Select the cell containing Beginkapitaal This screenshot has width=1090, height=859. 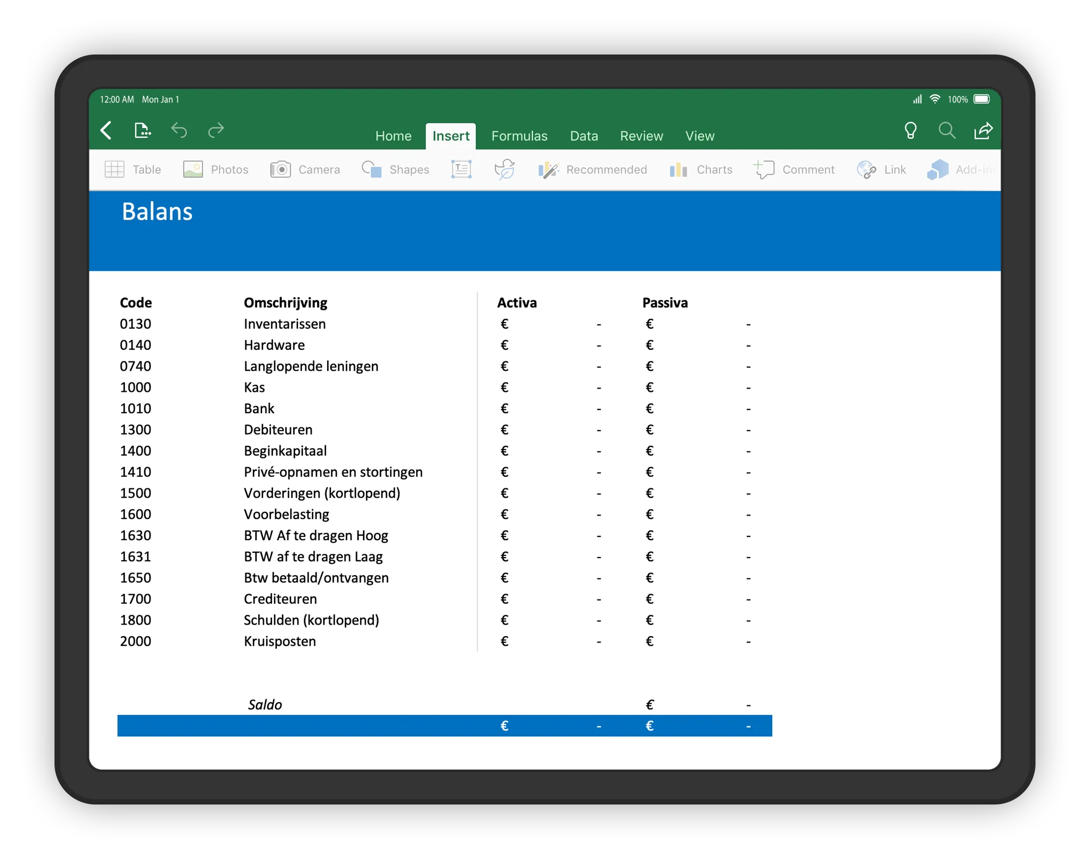click(x=285, y=451)
